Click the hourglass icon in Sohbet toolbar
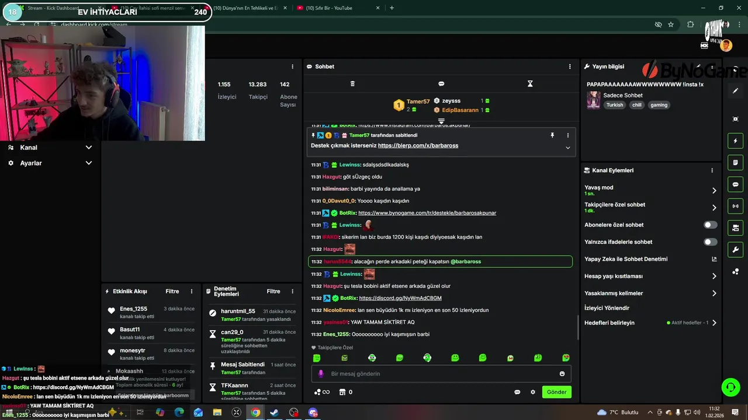Screen dimensions: 748x420 [x=530, y=84]
